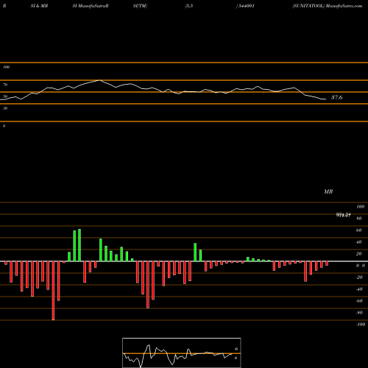Click the 344601 text in the header

point(246,6)
